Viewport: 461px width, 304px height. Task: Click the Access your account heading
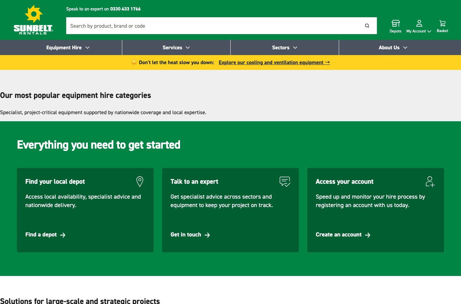[x=344, y=182]
